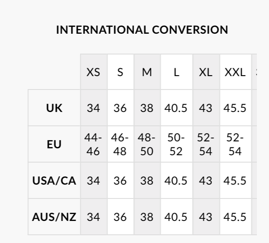Select the XL size column header

[206, 72]
